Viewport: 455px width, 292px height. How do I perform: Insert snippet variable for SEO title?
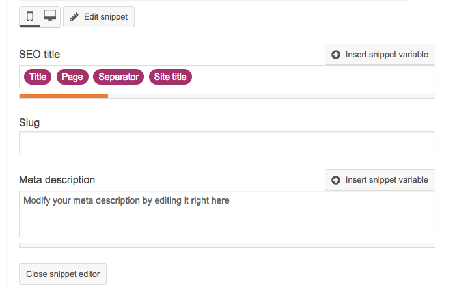click(380, 55)
